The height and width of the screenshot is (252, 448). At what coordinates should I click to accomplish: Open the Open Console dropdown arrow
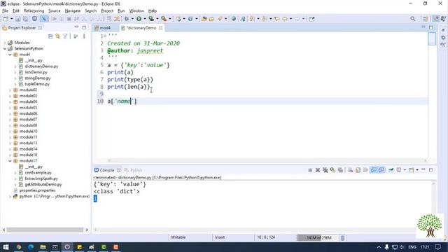coord(417,170)
